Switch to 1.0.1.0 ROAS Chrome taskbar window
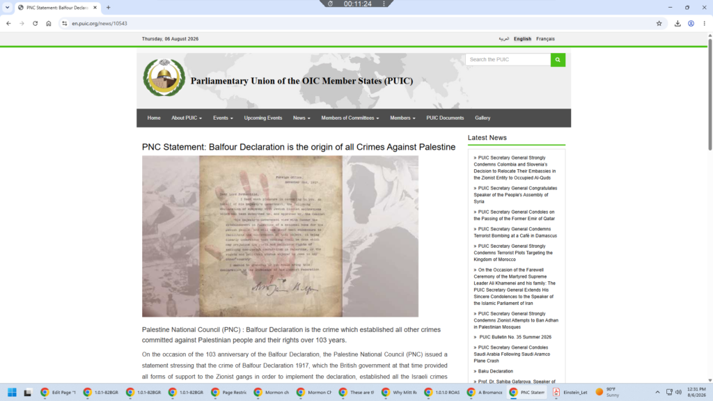The width and height of the screenshot is (713, 401). pos(442,392)
